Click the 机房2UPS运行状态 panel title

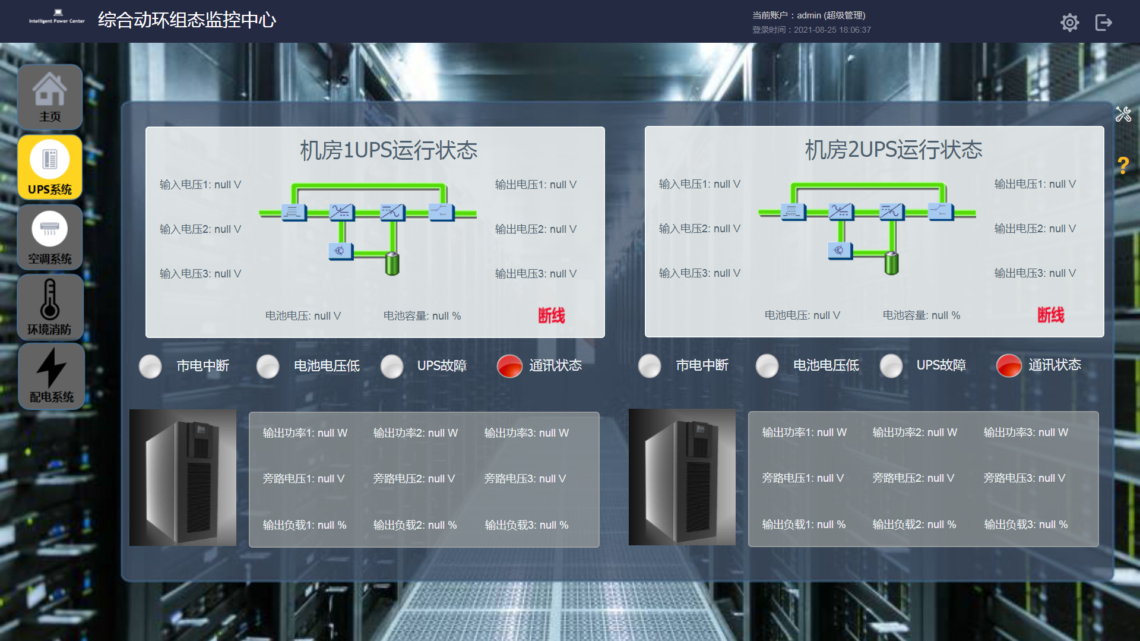(894, 150)
